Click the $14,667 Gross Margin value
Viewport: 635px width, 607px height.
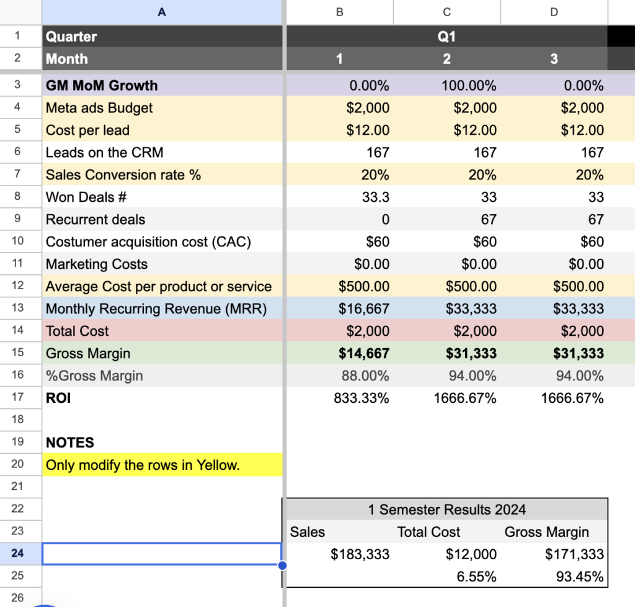(x=340, y=353)
